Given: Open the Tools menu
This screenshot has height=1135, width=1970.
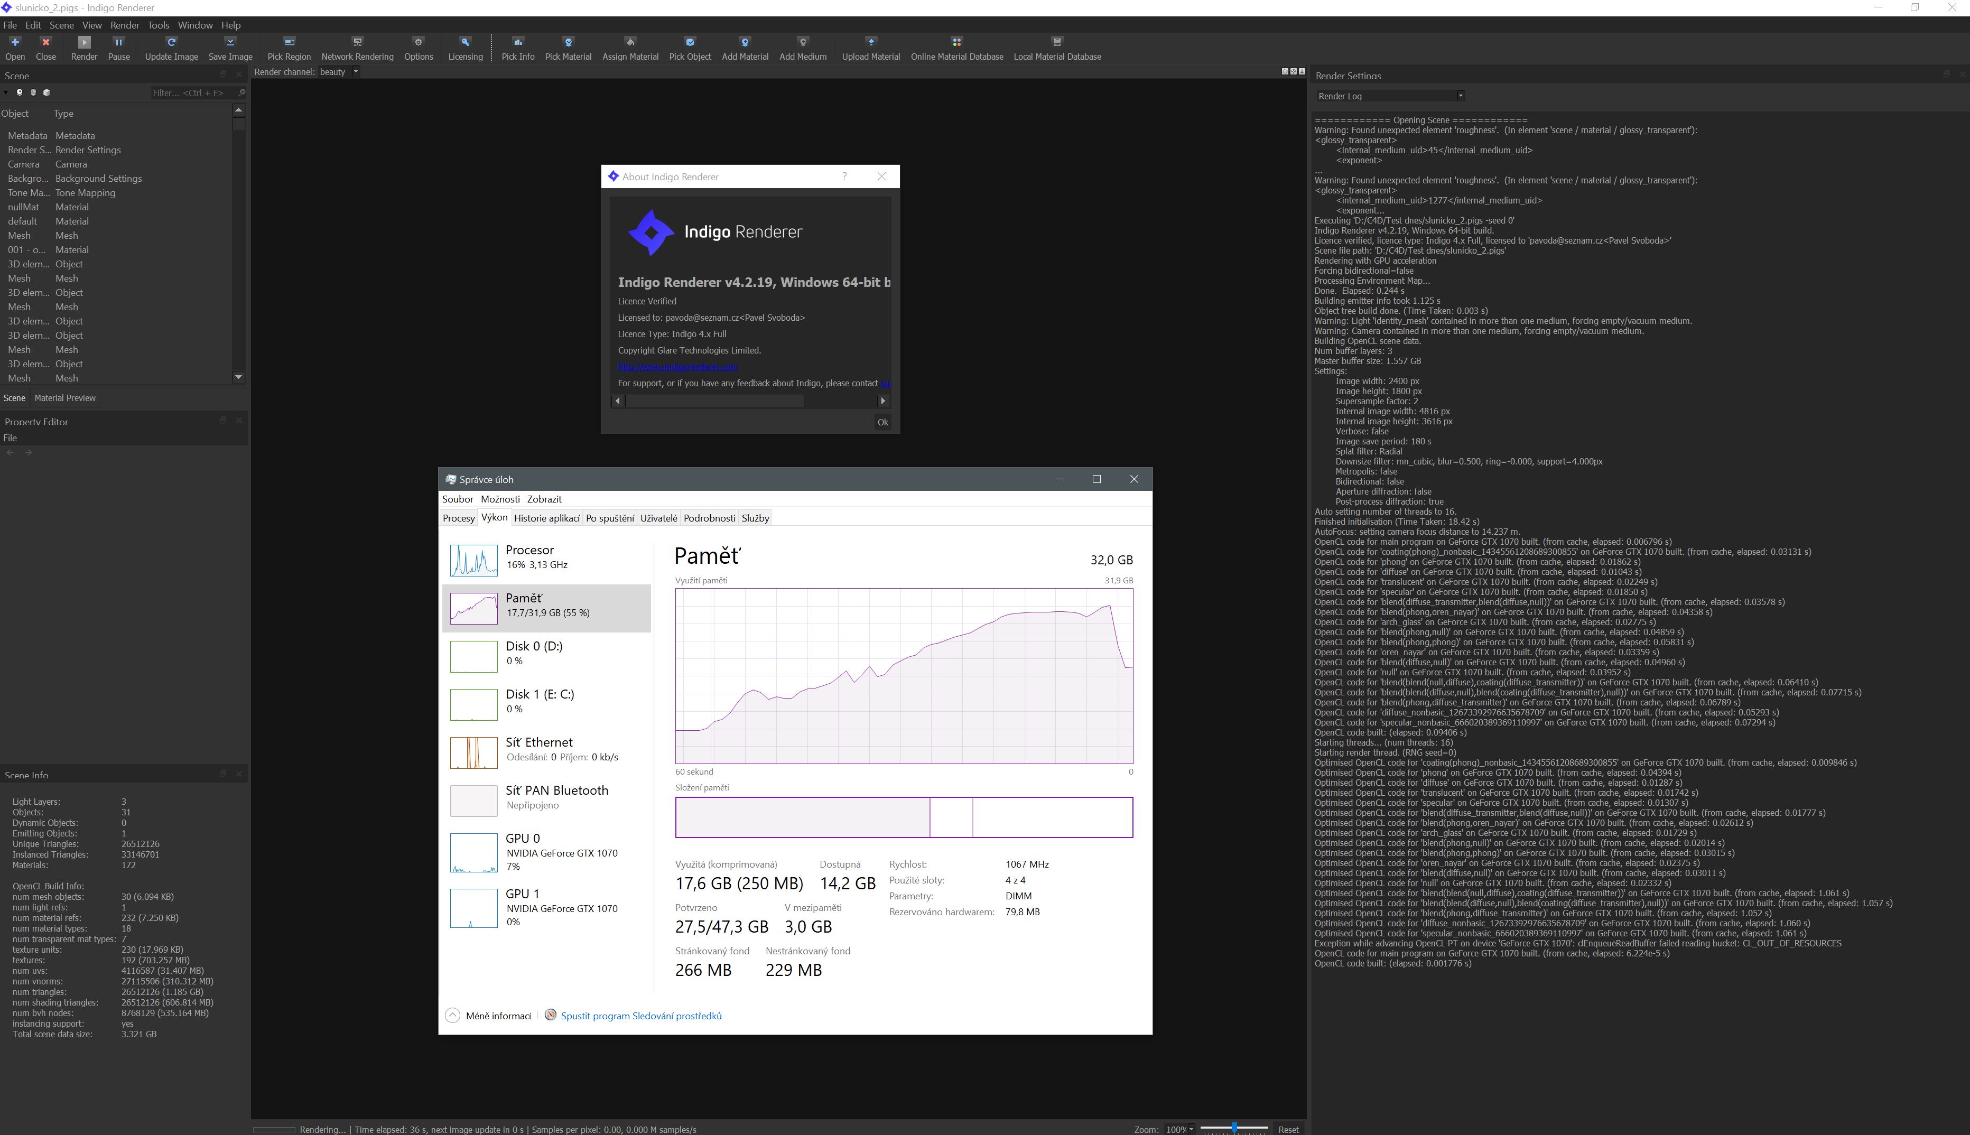Looking at the screenshot, I should (x=158, y=25).
